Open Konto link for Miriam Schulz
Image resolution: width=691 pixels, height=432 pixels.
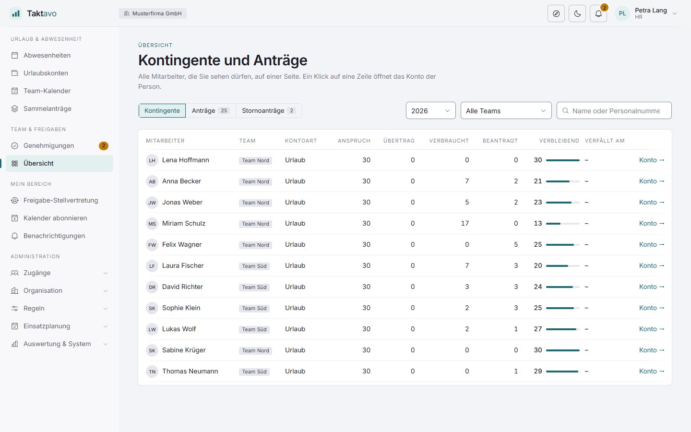point(652,223)
